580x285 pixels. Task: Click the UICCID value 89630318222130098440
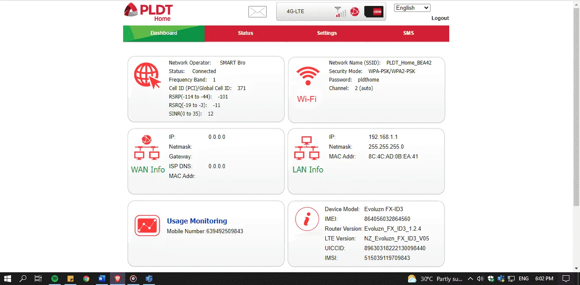click(395, 248)
